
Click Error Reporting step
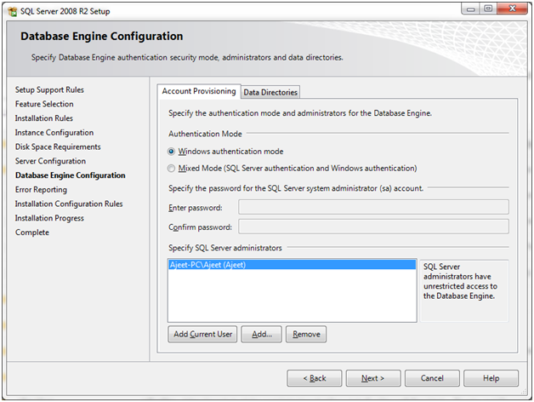(41, 190)
